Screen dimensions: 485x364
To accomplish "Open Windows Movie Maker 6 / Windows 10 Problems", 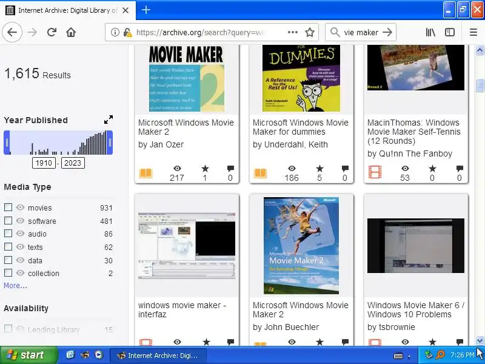I will tap(416, 309).
